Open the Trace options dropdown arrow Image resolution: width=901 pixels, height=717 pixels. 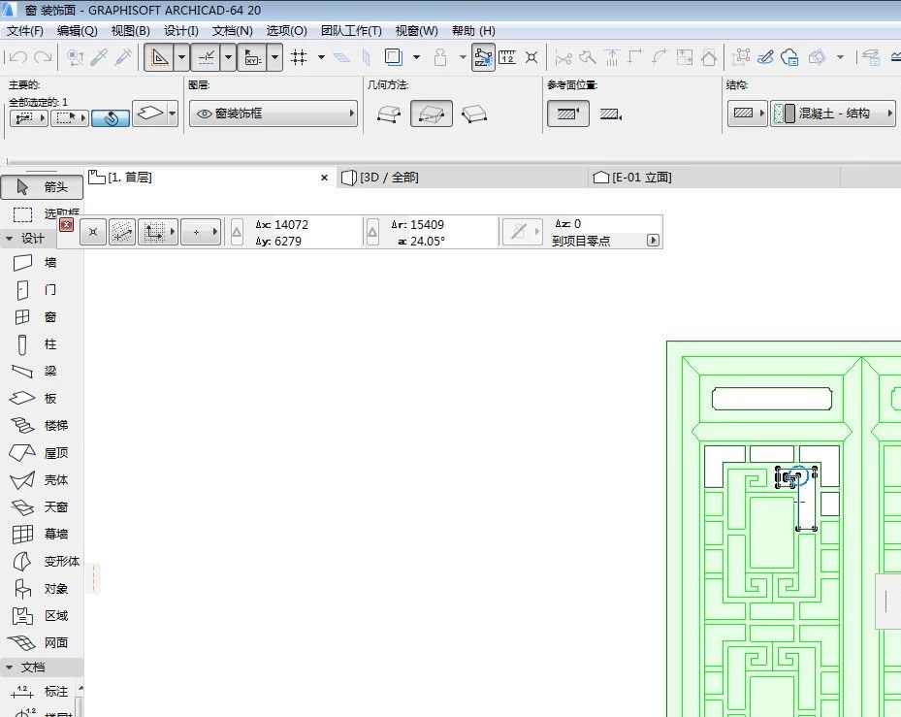pos(417,57)
